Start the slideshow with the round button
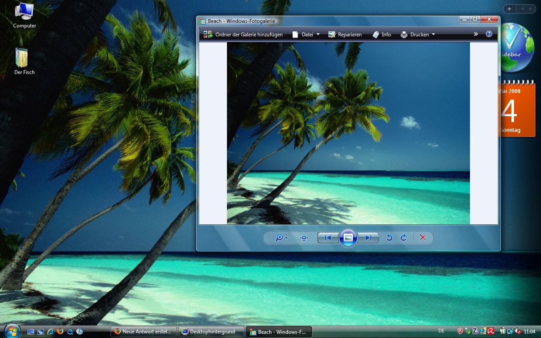Screen dimensions: 541x338 (x=348, y=237)
